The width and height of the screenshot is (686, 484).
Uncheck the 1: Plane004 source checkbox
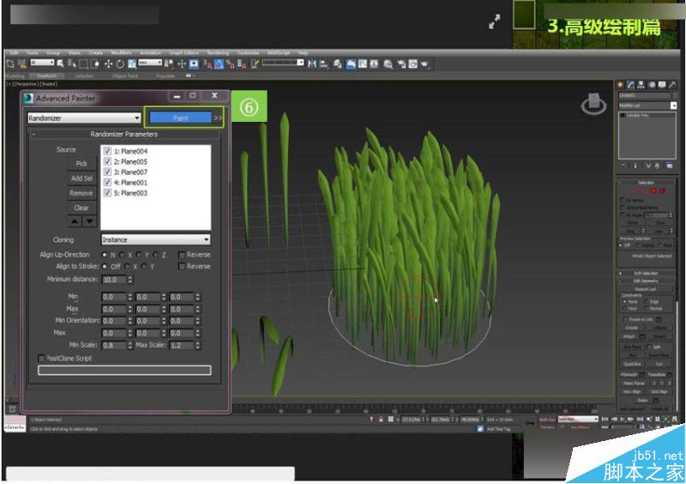tap(107, 151)
